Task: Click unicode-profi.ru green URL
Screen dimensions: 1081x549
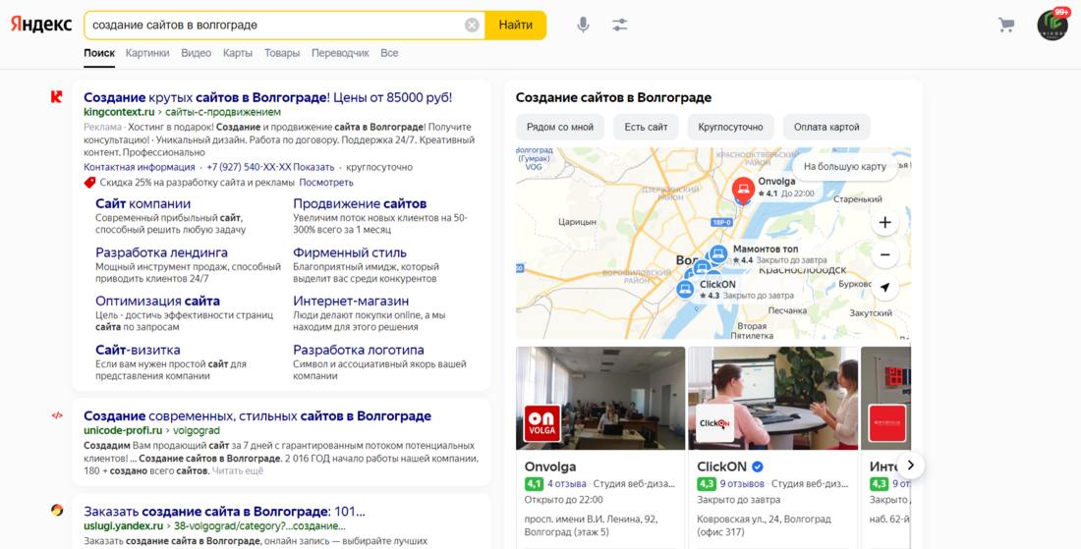Action: 123,431
